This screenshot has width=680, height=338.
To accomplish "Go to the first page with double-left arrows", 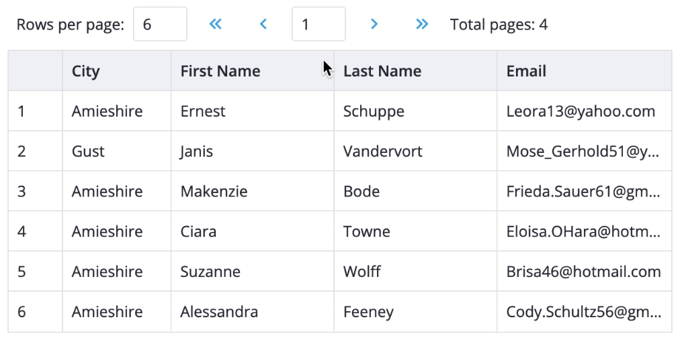I will [216, 24].
